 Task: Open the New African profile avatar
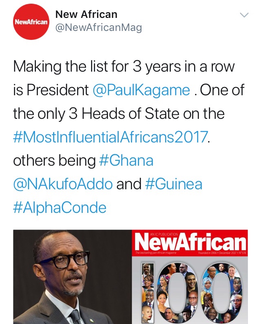[31, 22]
